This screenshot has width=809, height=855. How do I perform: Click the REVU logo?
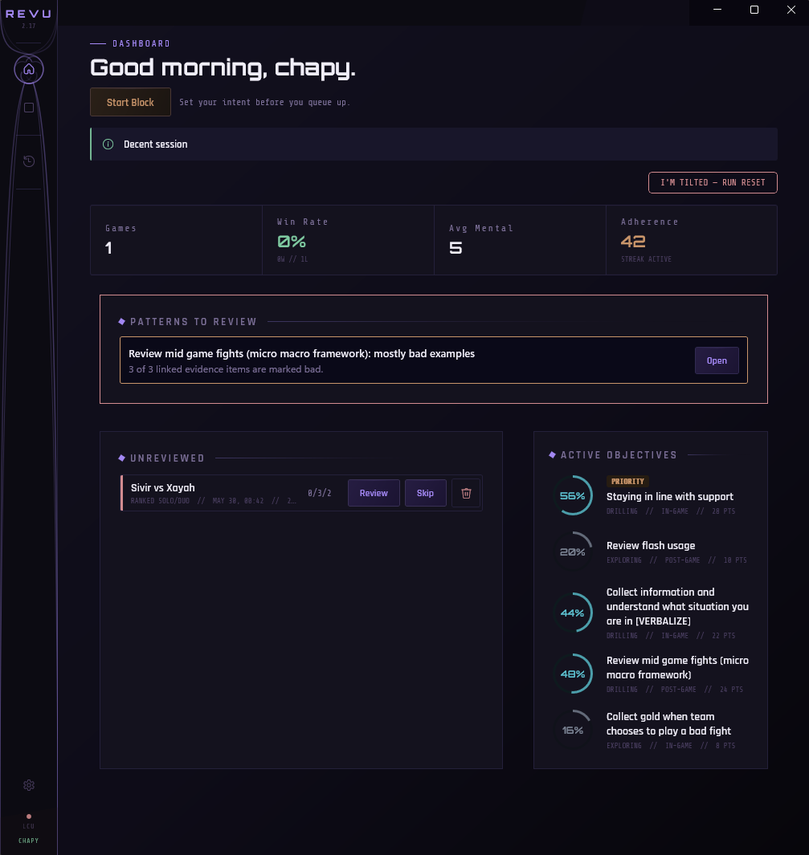click(x=28, y=14)
